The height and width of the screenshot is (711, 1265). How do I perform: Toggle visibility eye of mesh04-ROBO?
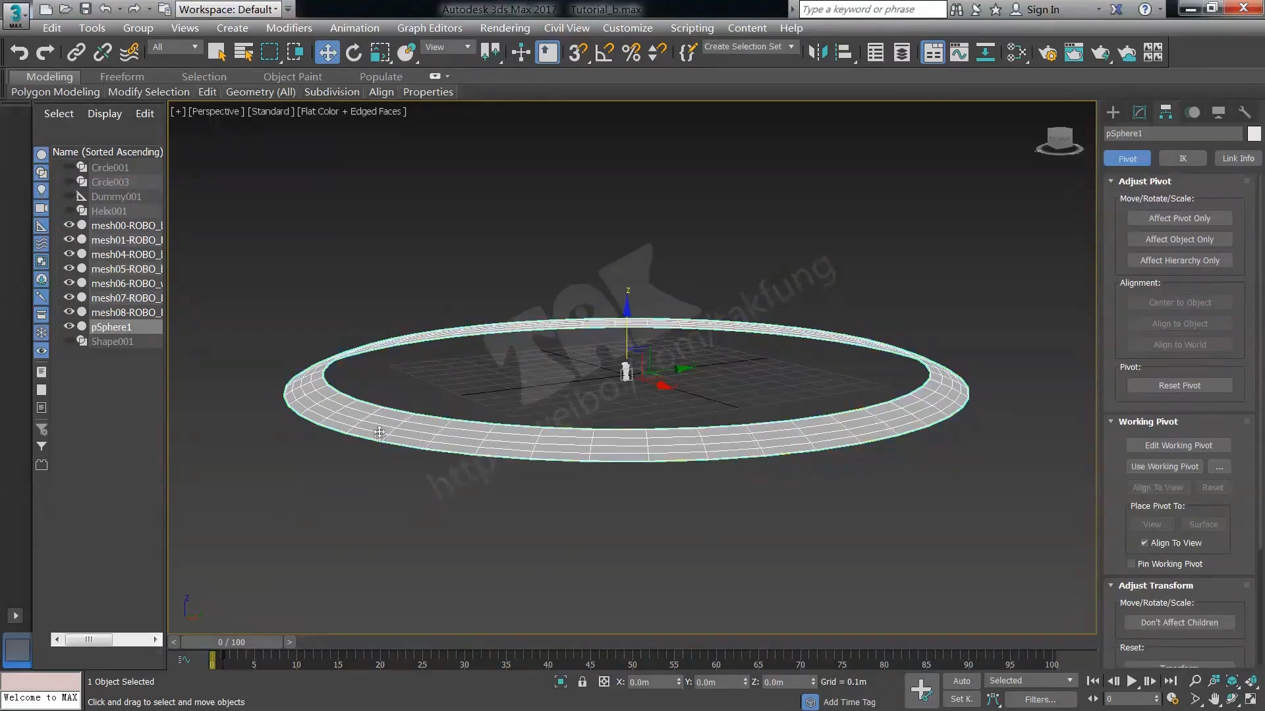pos(69,254)
